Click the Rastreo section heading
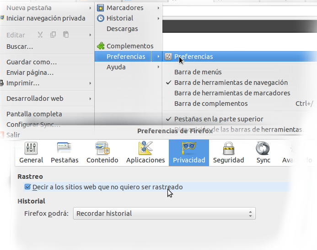Image resolution: width=317 pixels, height=250 pixels. (x=30, y=177)
